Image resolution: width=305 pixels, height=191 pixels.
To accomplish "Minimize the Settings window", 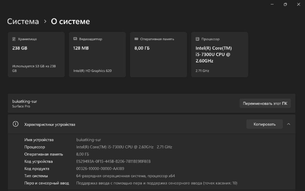I will pos(272,4).
